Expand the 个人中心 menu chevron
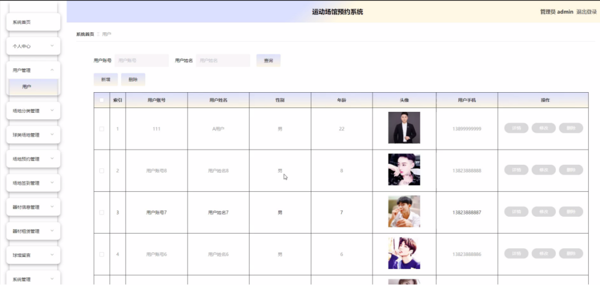This screenshot has height=285, width=600. [53, 46]
